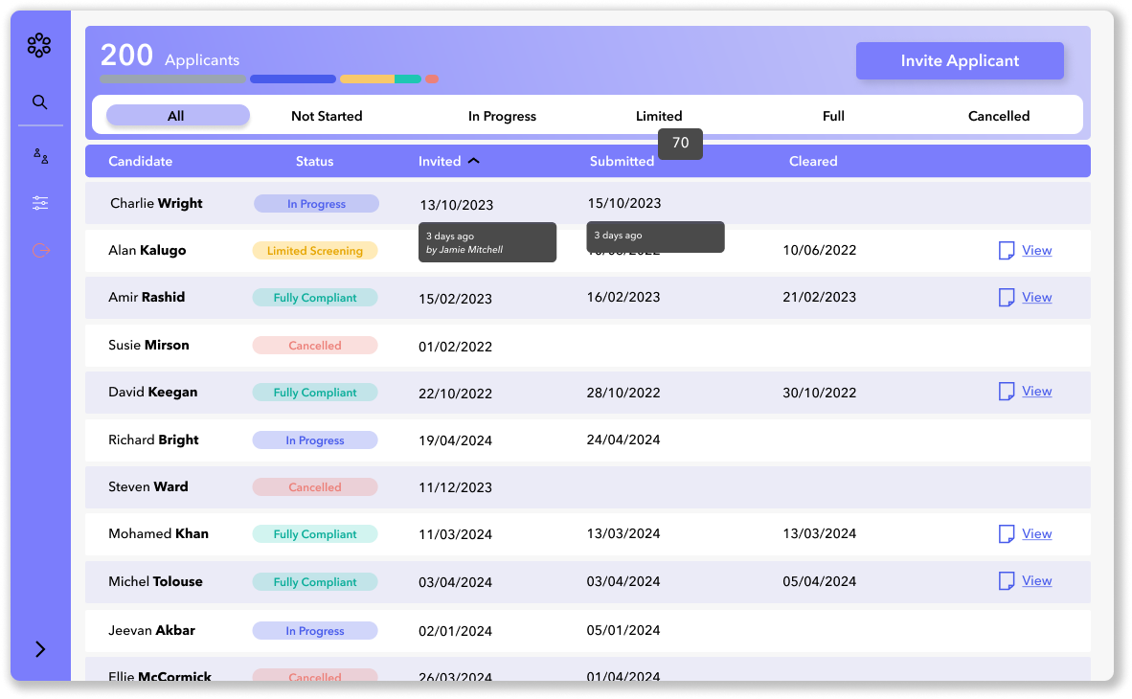Click the app logo at the sidebar top
The height and width of the screenshot is (699, 1132).
tap(39, 45)
